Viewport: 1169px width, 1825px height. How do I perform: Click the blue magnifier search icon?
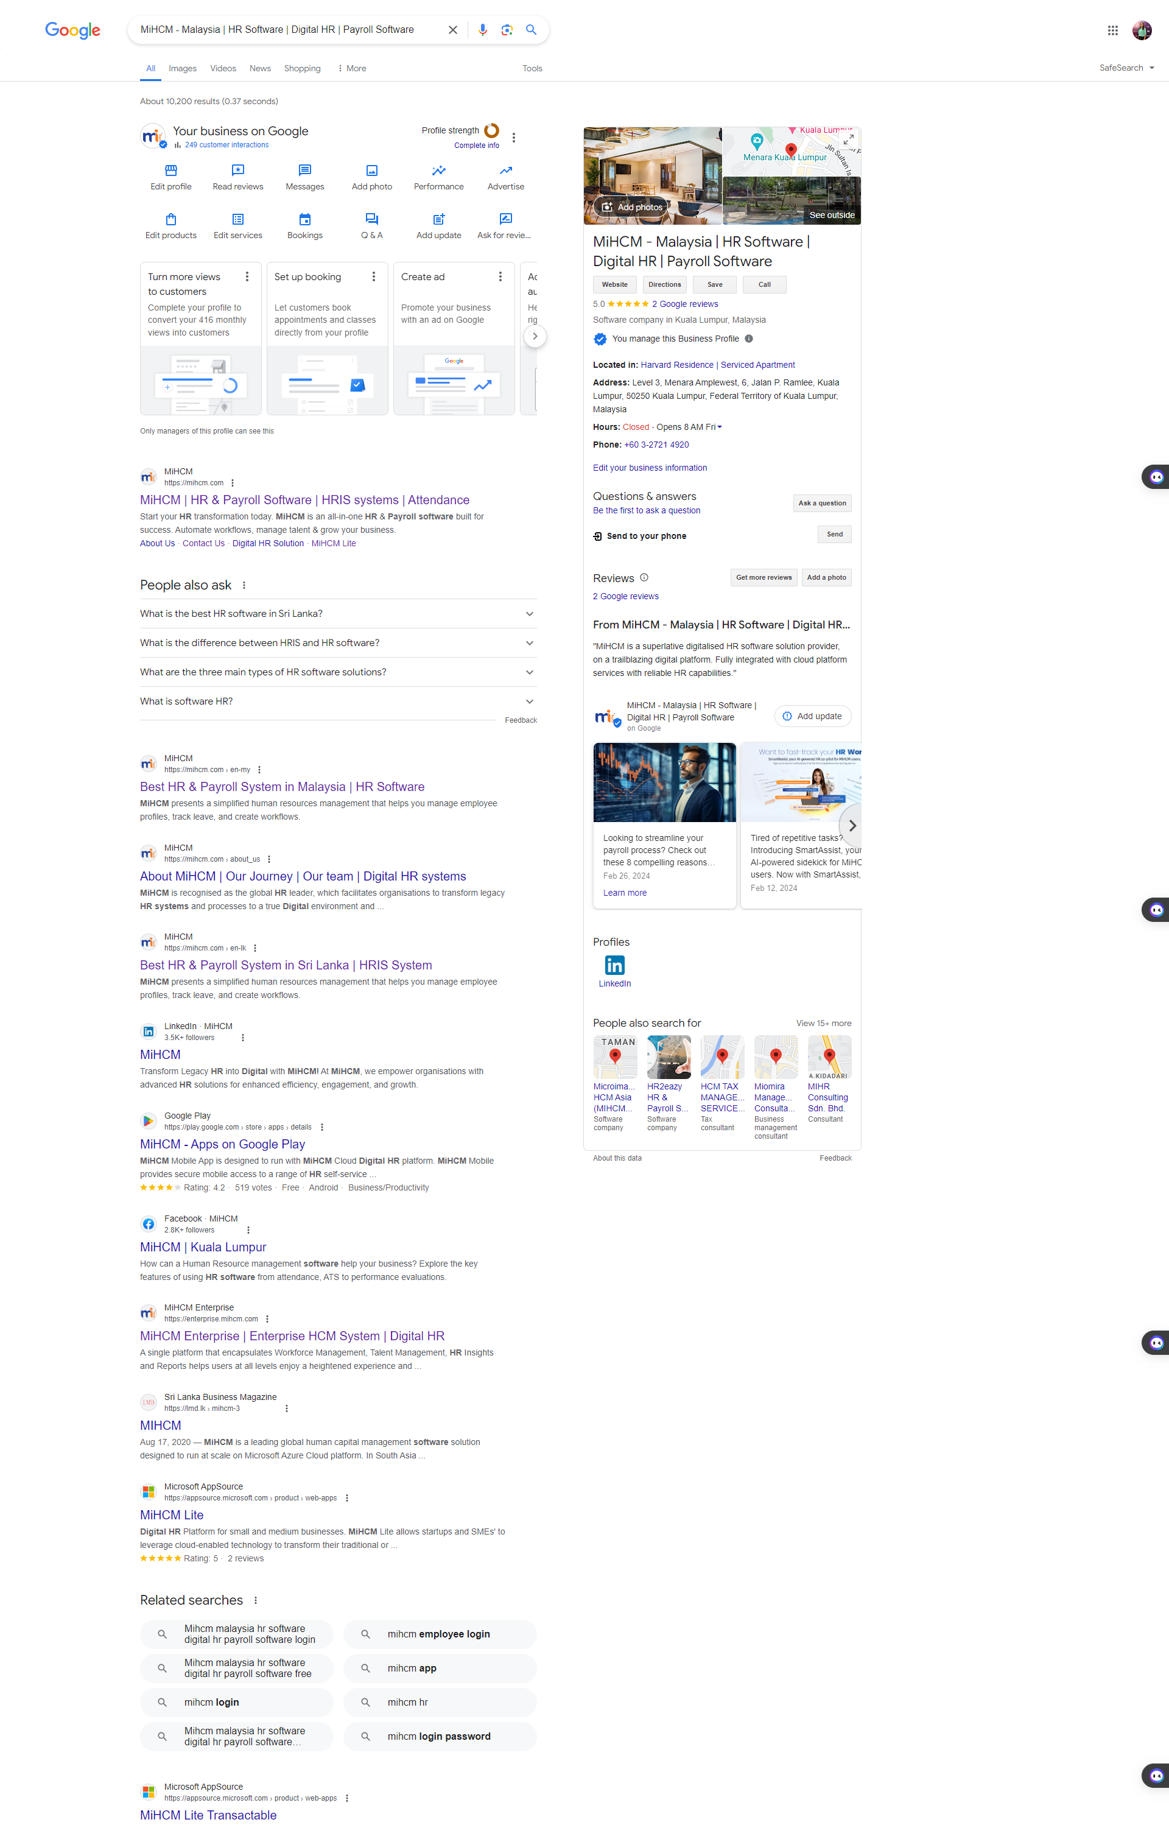[x=532, y=30]
